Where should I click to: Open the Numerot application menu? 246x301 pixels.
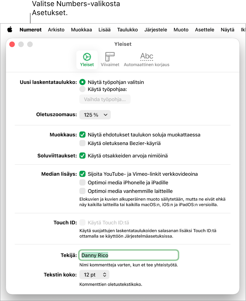pos(30,30)
